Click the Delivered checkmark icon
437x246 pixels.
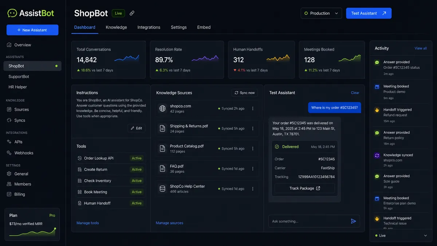pos(277,147)
